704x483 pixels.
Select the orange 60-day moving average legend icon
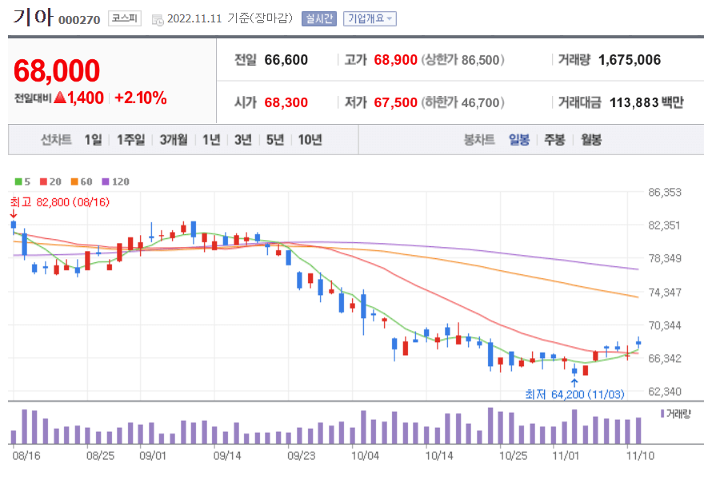[x=74, y=182]
